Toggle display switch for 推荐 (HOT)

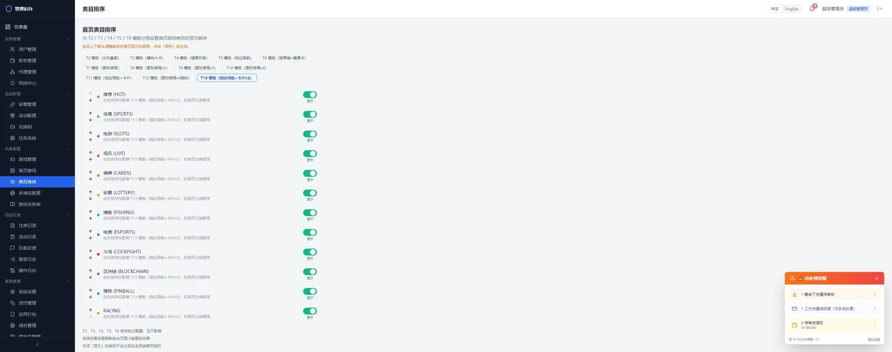pos(310,94)
